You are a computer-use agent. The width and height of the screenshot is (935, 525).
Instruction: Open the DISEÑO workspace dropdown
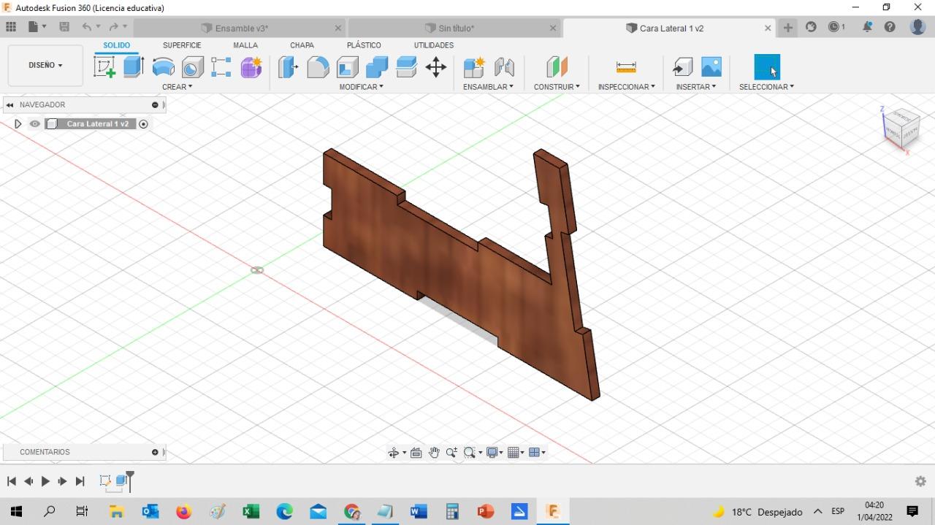tap(45, 65)
